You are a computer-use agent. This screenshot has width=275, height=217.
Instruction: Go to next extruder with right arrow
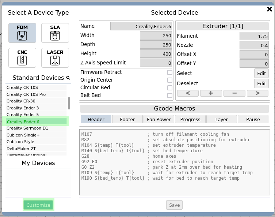tap(257, 93)
